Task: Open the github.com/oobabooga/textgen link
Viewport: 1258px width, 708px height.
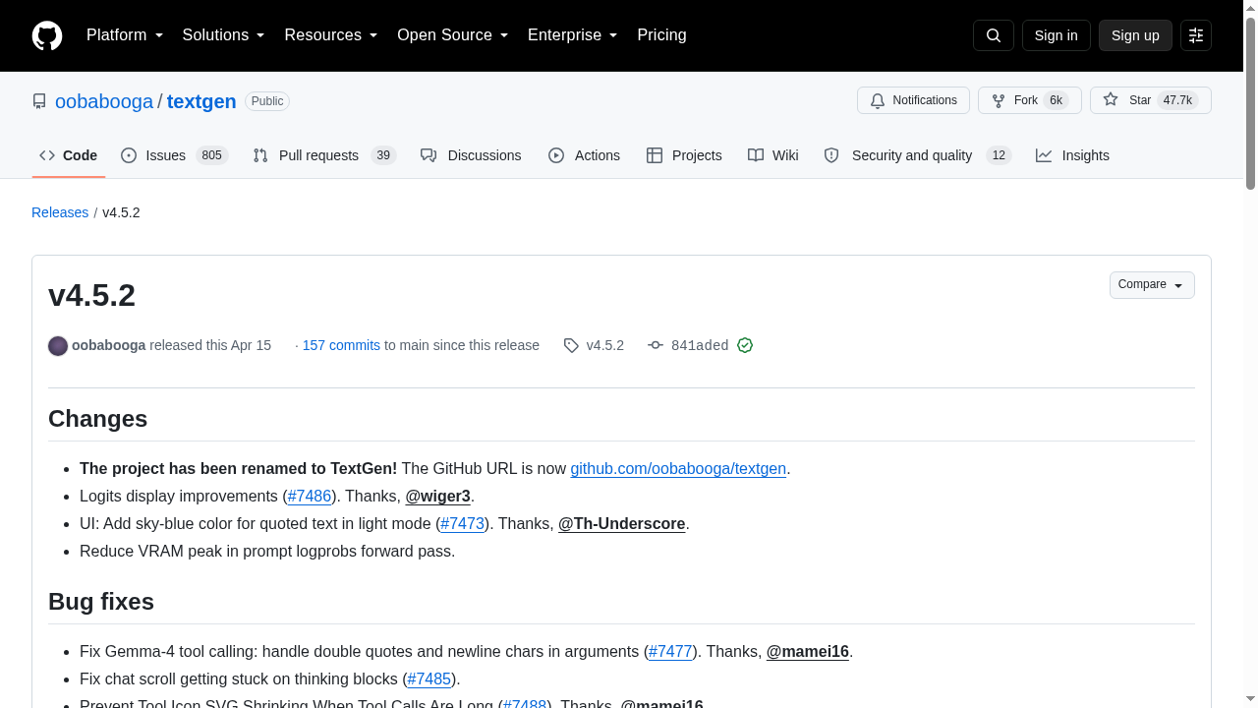Action: tap(678, 469)
